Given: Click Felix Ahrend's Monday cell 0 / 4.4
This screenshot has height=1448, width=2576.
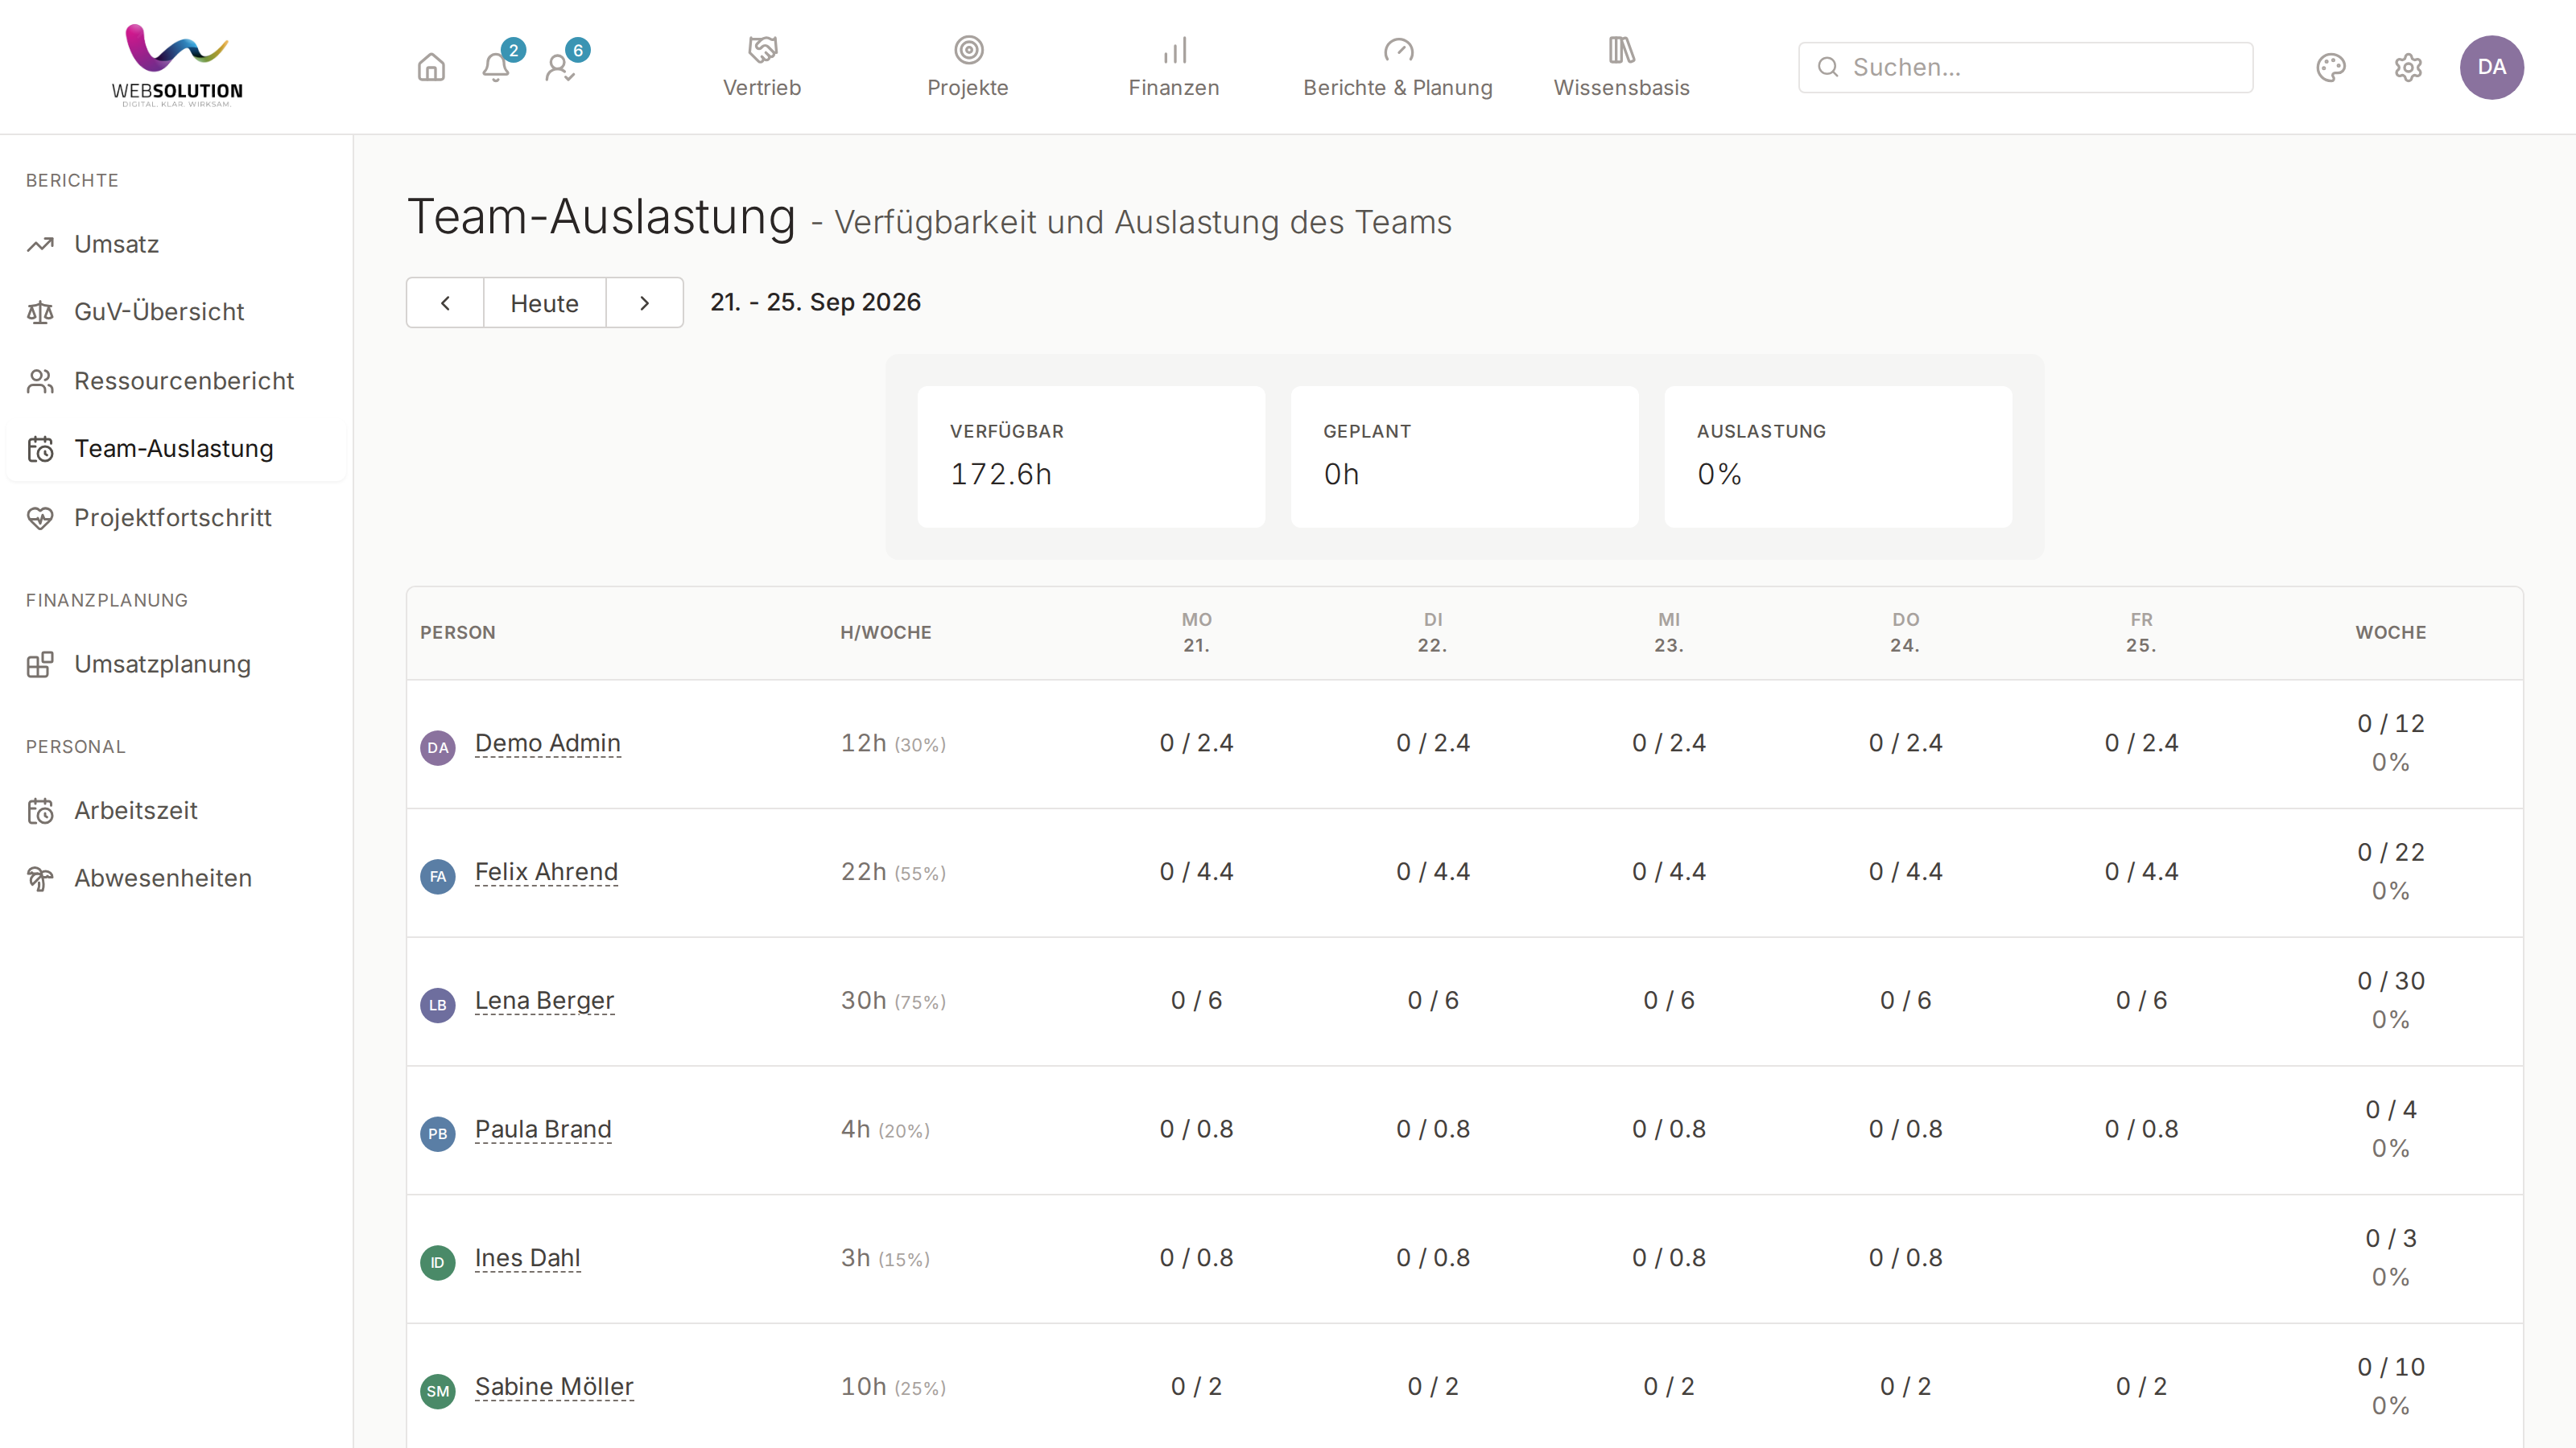Looking at the screenshot, I should pyautogui.click(x=1196, y=871).
